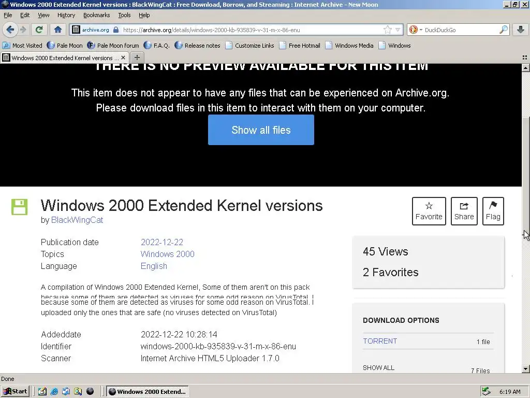Go back with the back arrow button
The image size is (530, 398).
tap(10, 30)
